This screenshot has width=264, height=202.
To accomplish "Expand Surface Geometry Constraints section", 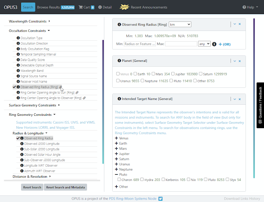I will pyautogui.click(x=34, y=105).
